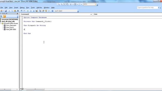Select Form_PDF VIEW in project tree
The width and height of the screenshot is (162, 91).
11,29
